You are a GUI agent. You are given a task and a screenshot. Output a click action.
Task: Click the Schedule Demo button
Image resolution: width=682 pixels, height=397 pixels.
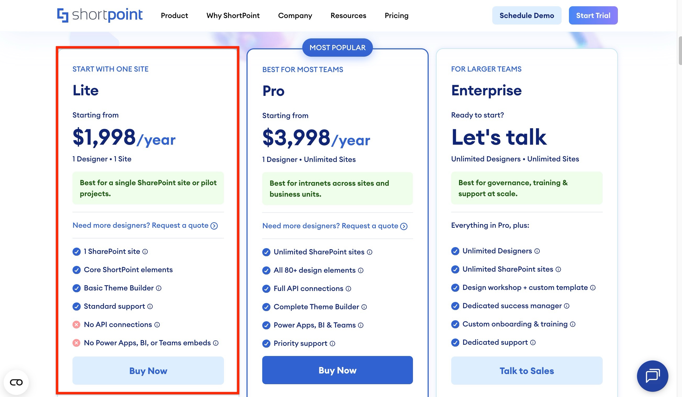click(x=527, y=15)
